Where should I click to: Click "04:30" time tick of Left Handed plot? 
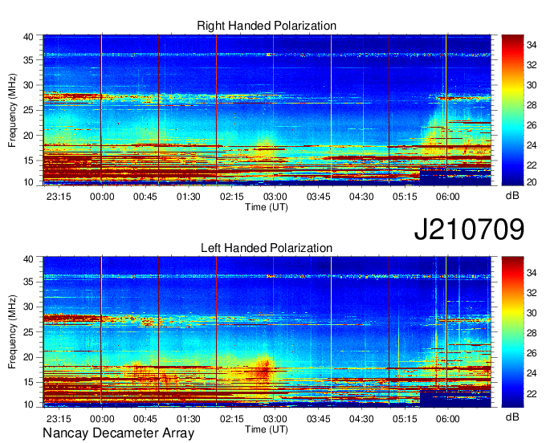[x=361, y=419]
